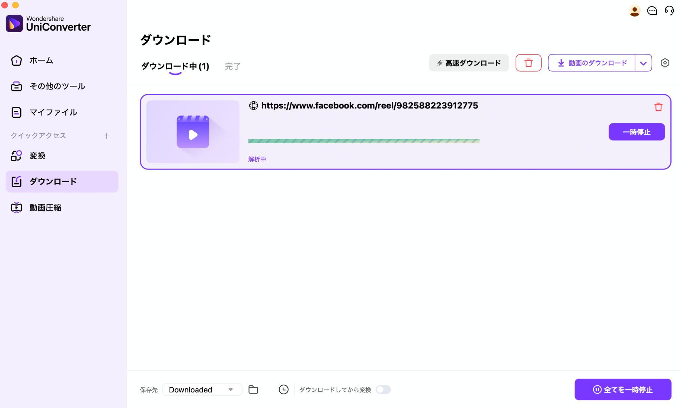Select the ダウンロード中 (1) tab
681x408 pixels.
pos(174,66)
